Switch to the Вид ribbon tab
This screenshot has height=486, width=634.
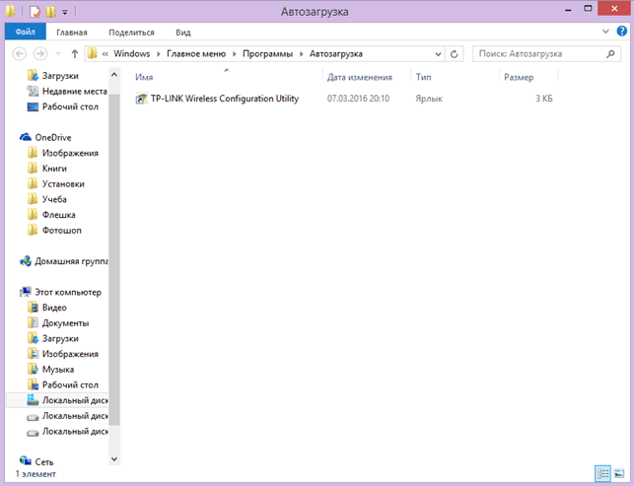point(182,32)
